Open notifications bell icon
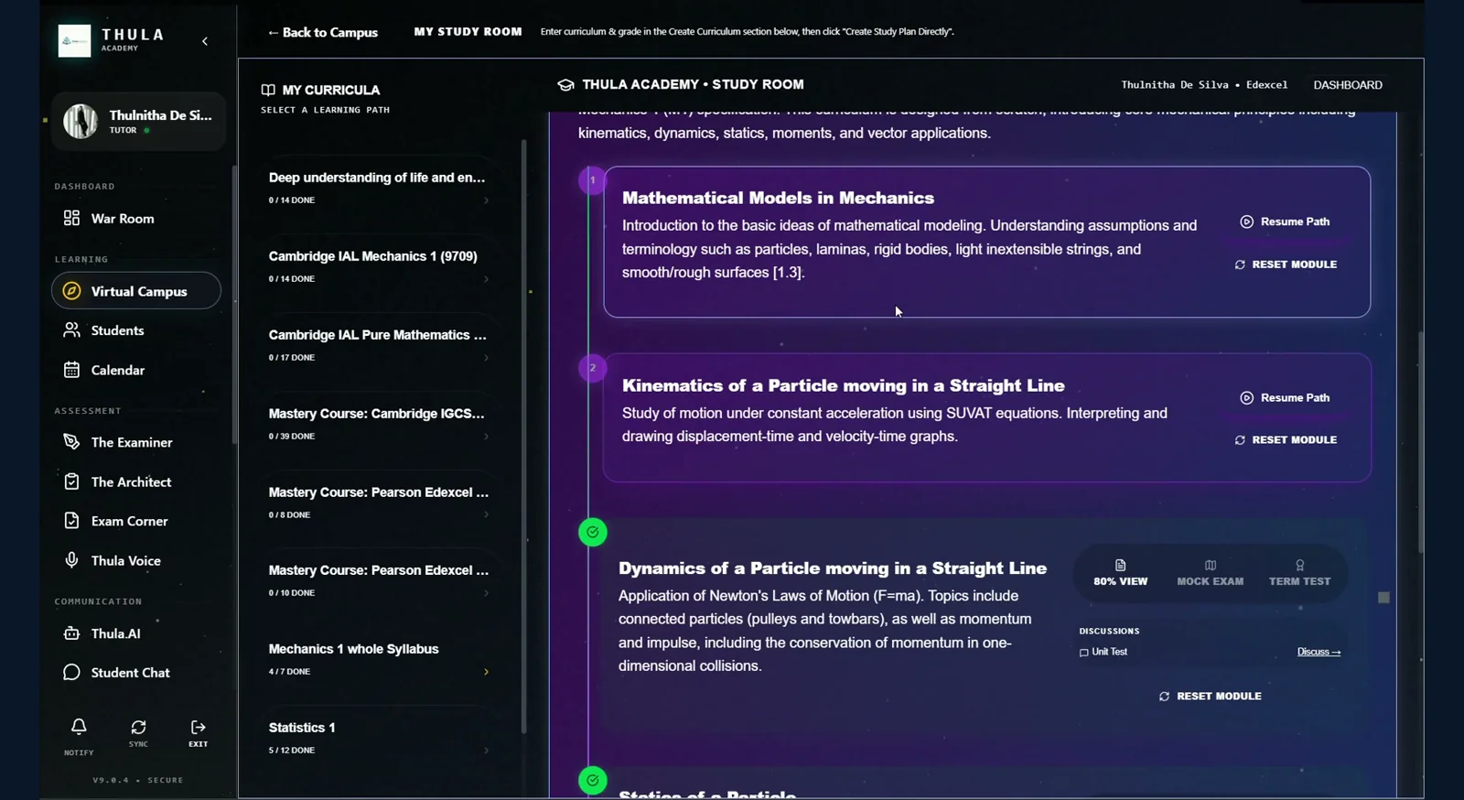 (79, 727)
